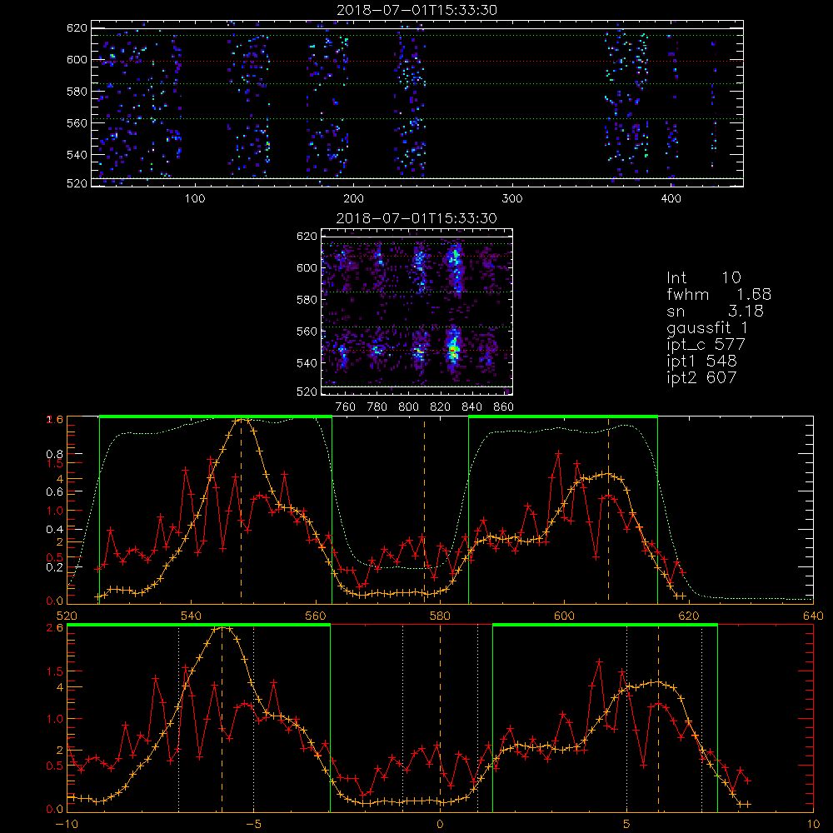
Task: Click the small zoomed spectral image in the middle
Action: pos(417,312)
